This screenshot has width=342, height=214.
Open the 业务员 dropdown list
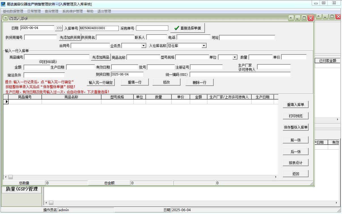tap(144, 45)
